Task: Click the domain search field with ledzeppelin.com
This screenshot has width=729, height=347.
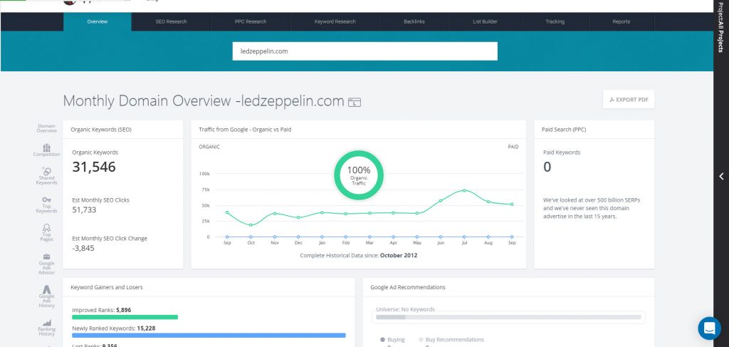Action: 364,51
